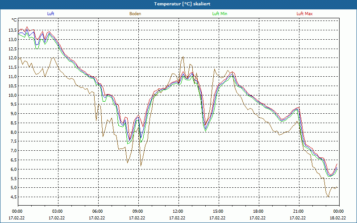The width and height of the screenshot is (357, 223).
Task: Click the Luft Min legend label
Action: click(x=220, y=14)
